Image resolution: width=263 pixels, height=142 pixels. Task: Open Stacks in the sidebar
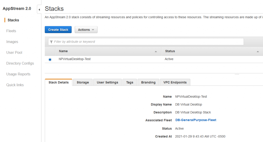pyautogui.click(x=13, y=20)
